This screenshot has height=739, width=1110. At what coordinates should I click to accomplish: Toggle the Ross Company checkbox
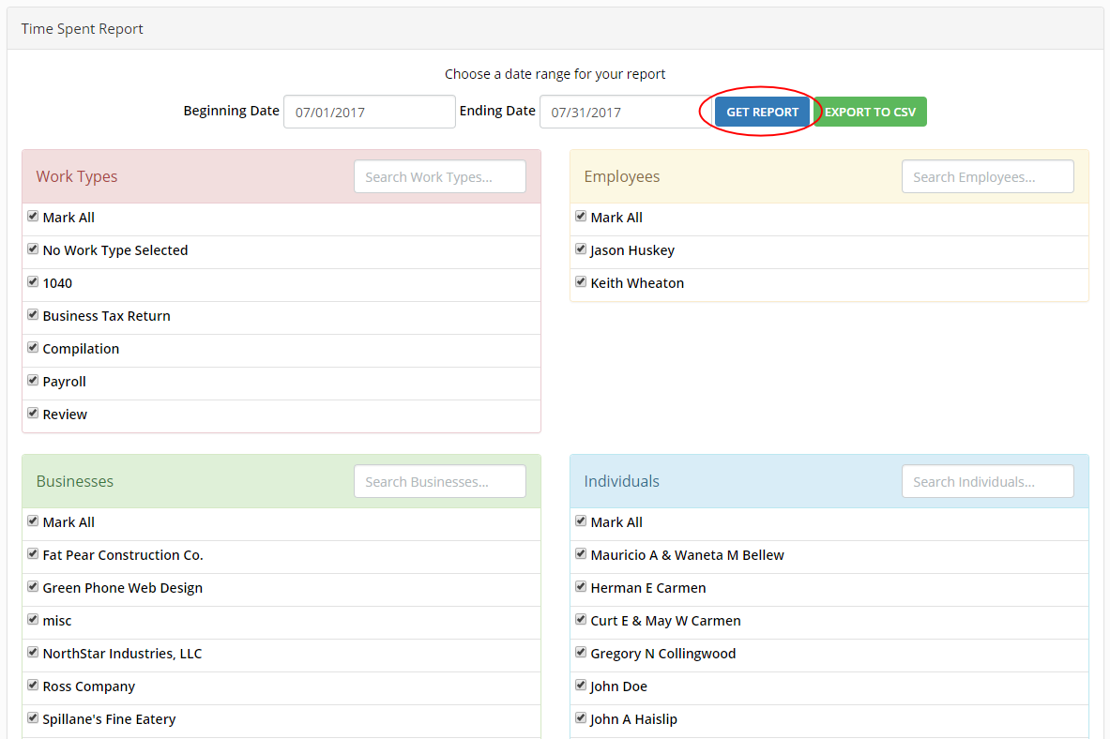(33, 685)
